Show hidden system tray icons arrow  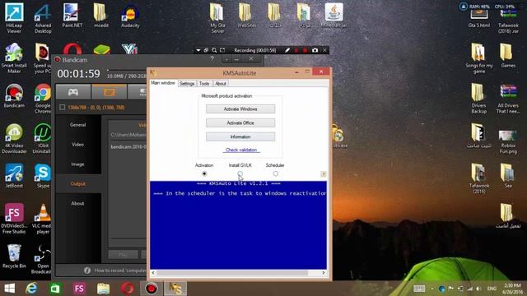pyautogui.click(x=432, y=289)
